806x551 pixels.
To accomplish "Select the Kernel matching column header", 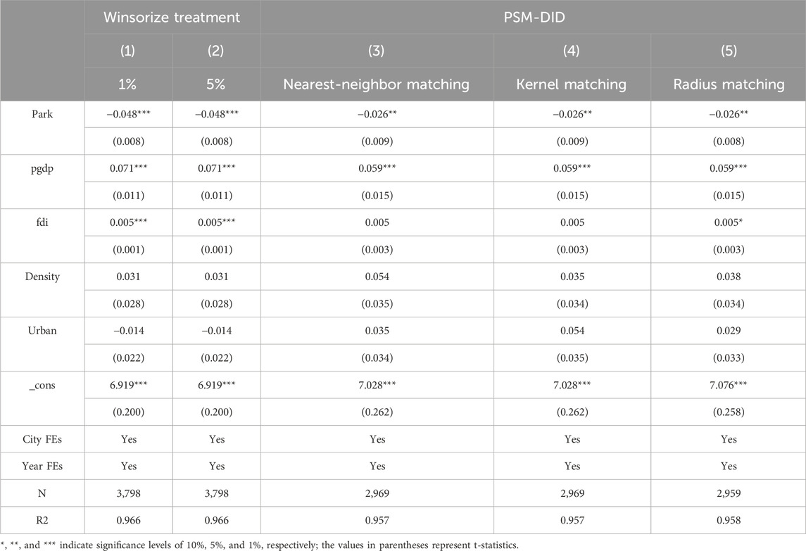I will click(x=572, y=84).
